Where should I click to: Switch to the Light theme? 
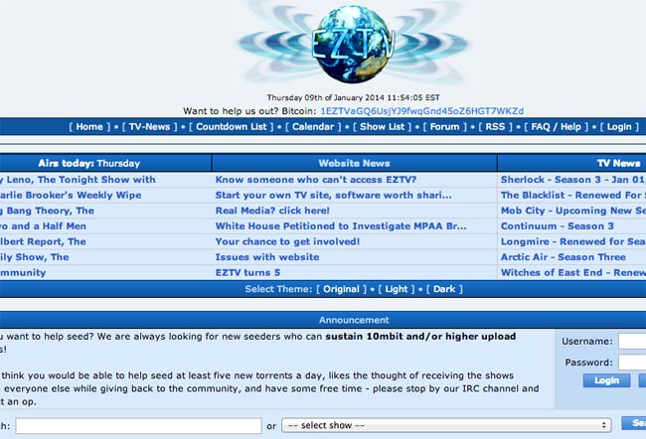[395, 289]
